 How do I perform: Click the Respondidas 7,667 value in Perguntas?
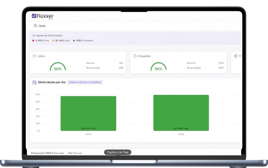(x=221, y=68)
